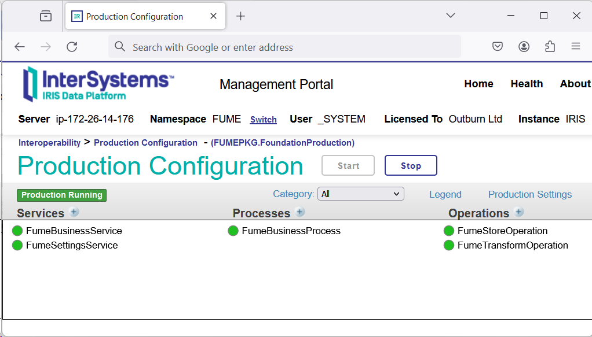
Task: Open the browser extensions puzzle icon
Action: pyautogui.click(x=550, y=47)
